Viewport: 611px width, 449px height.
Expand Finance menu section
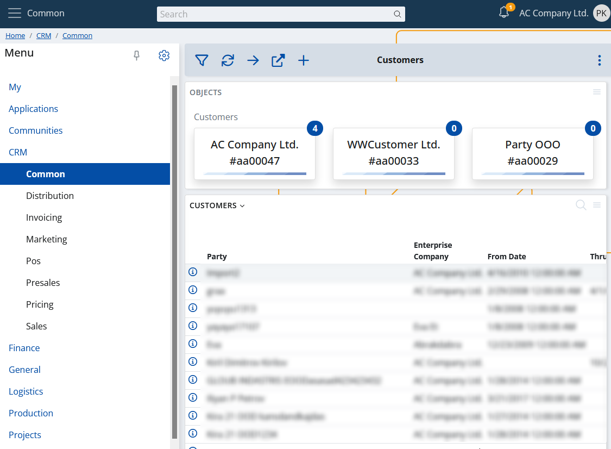[24, 348]
